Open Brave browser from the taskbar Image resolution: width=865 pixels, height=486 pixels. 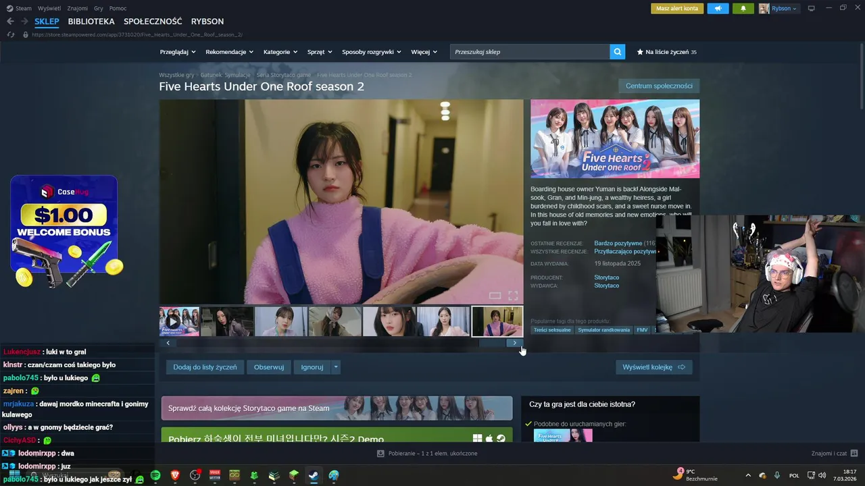pyautogui.click(x=175, y=475)
